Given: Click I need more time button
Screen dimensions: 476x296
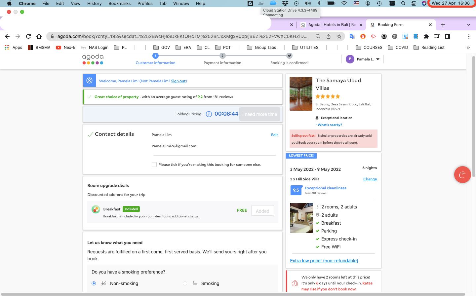Looking at the screenshot, I should click(x=260, y=114).
